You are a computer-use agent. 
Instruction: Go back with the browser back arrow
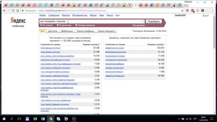click(4, 11)
